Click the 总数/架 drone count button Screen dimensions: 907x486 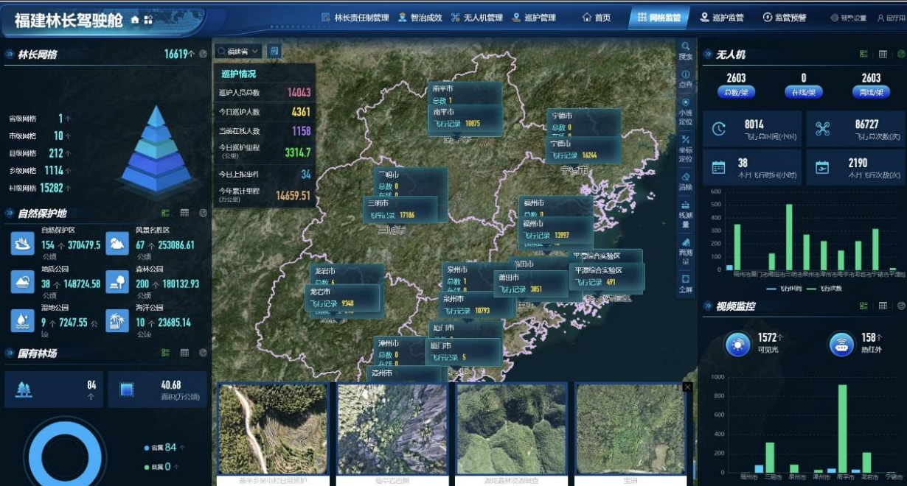pos(736,93)
